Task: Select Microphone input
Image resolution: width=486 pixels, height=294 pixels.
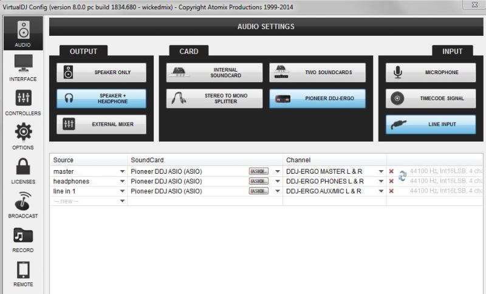Action: (431, 72)
